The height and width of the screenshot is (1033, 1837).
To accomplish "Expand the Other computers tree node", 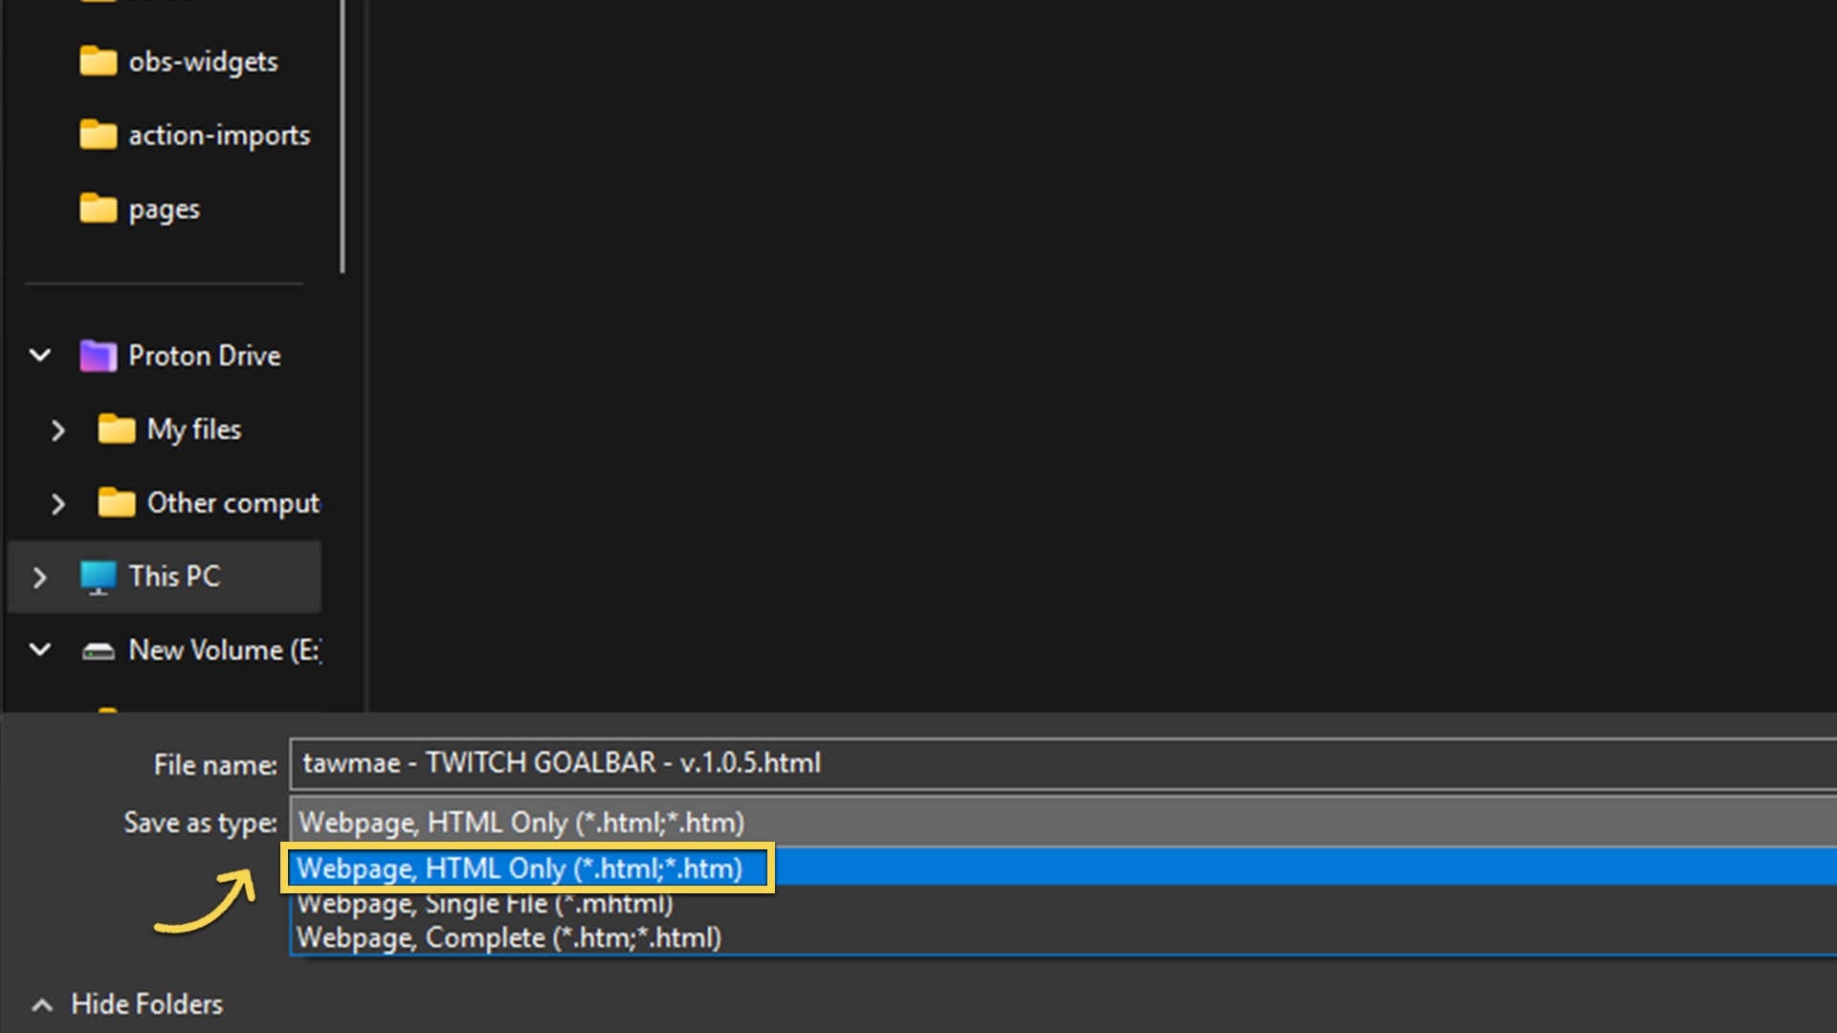I will point(58,504).
